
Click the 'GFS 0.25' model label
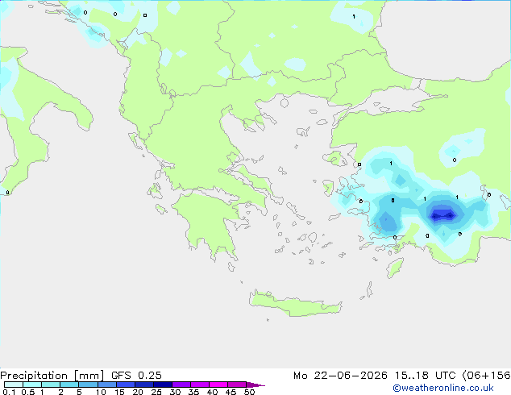coord(136,376)
